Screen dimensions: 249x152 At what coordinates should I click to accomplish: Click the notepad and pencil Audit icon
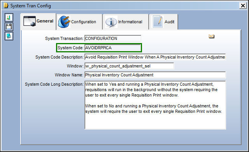158,22
